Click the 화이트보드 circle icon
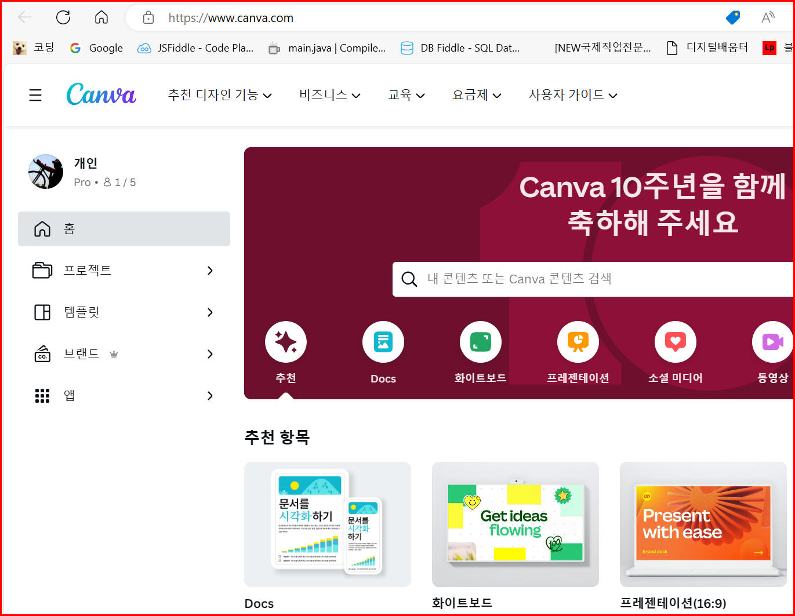The width and height of the screenshot is (795, 616). pos(481,342)
